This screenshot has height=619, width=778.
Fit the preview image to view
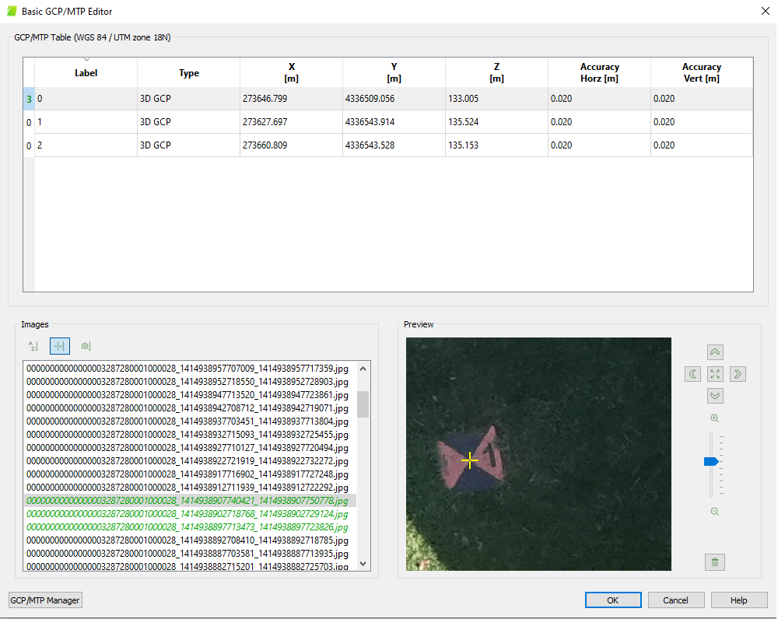pos(715,374)
